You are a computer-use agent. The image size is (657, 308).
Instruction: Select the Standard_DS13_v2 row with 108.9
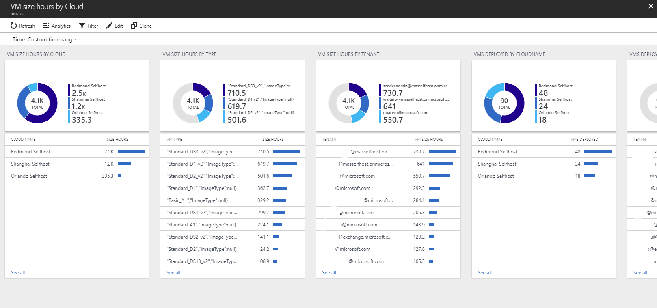click(x=232, y=261)
